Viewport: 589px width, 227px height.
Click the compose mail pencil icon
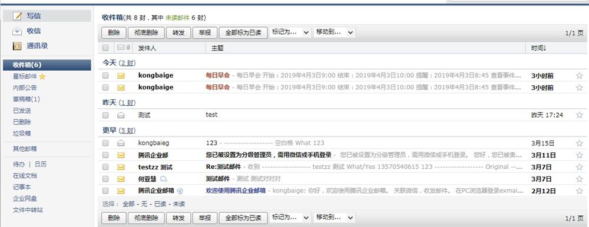tap(17, 16)
